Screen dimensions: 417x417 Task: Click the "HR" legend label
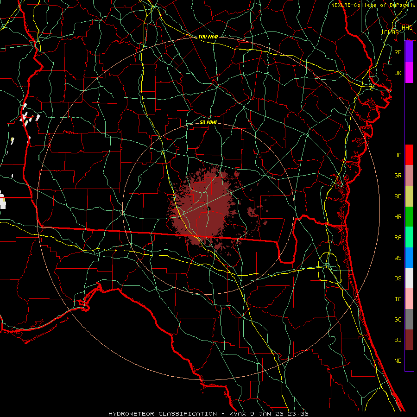pyautogui.click(x=398, y=217)
